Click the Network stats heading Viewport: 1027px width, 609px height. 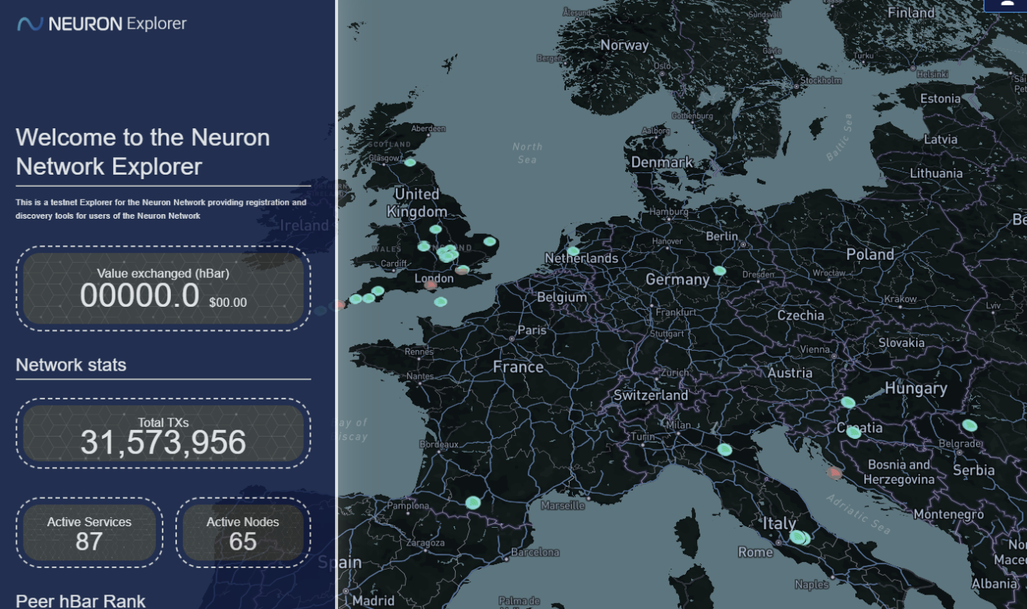click(71, 365)
